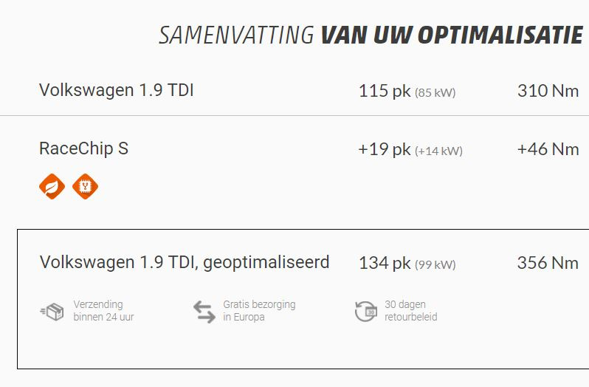Click the +19 pk power gain value
The image size is (589, 387).
pyautogui.click(x=385, y=149)
